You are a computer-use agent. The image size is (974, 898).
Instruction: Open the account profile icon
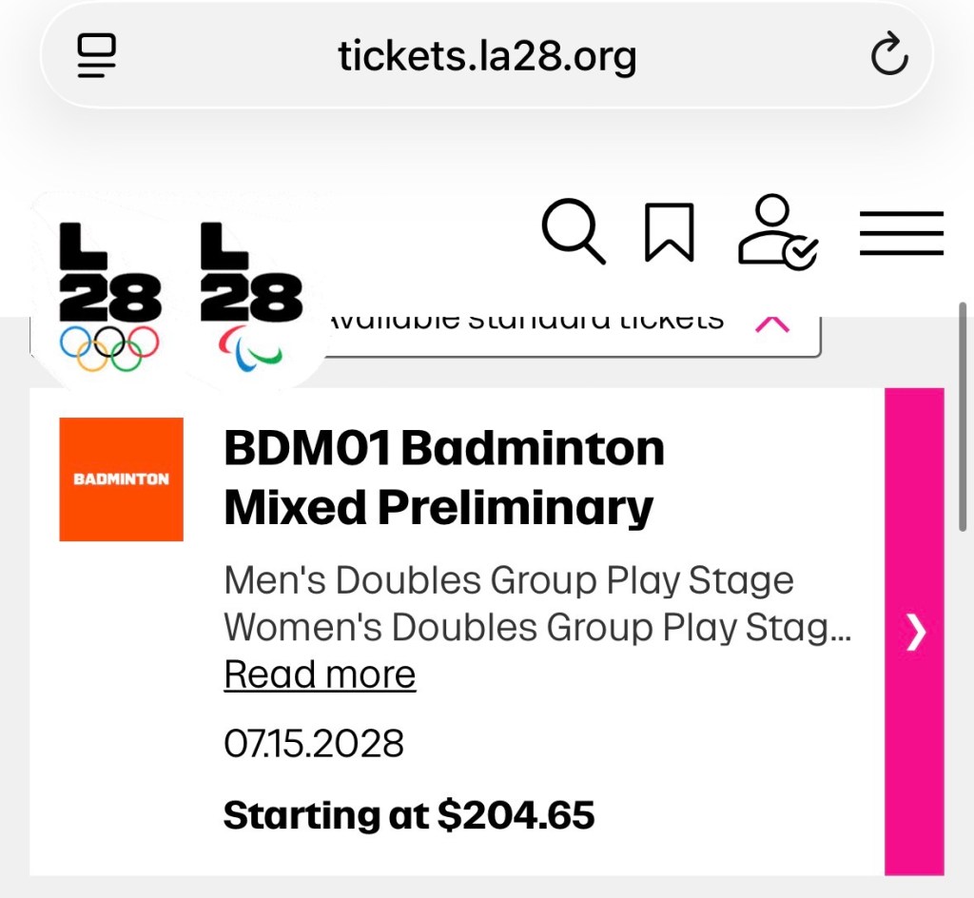click(x=777, y=232)
